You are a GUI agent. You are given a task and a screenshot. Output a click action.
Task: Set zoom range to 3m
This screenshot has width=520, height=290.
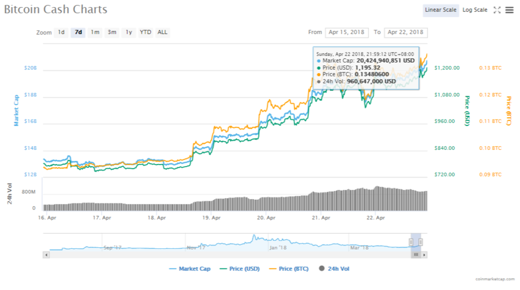click(112, 32)
